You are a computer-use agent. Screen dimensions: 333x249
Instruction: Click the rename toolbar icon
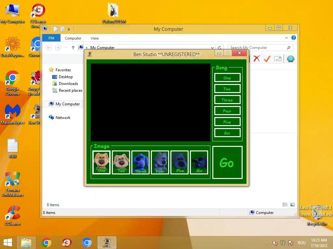tap(278, 59)
